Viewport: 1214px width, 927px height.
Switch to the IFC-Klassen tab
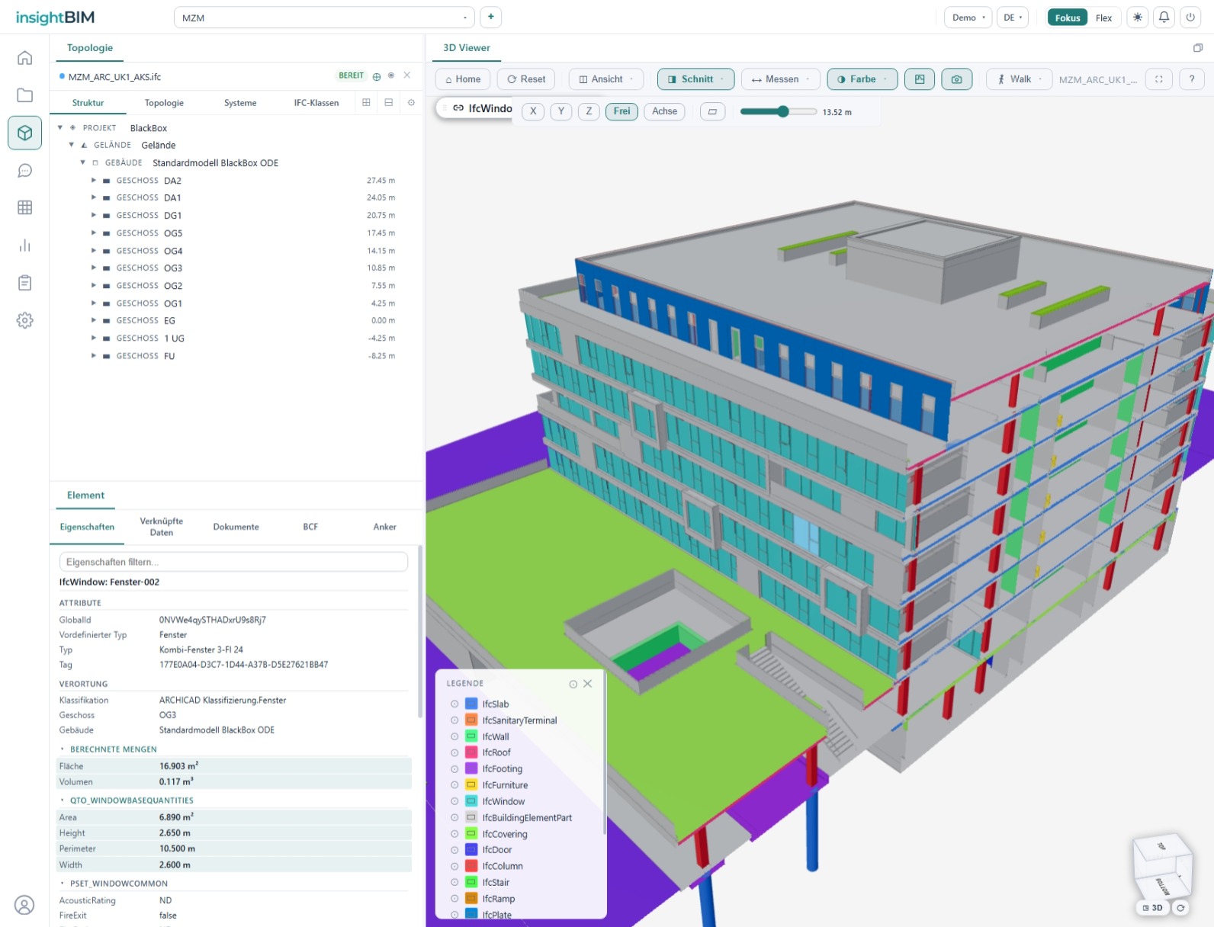click(316, 103)
